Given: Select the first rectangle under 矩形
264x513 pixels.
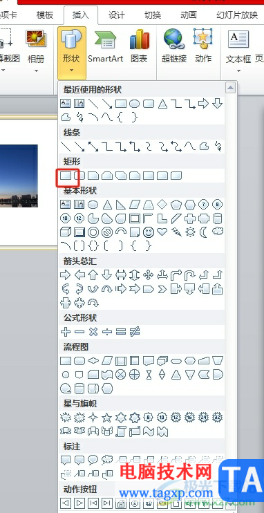Looking at the screenshot, I should coord(66,176).
